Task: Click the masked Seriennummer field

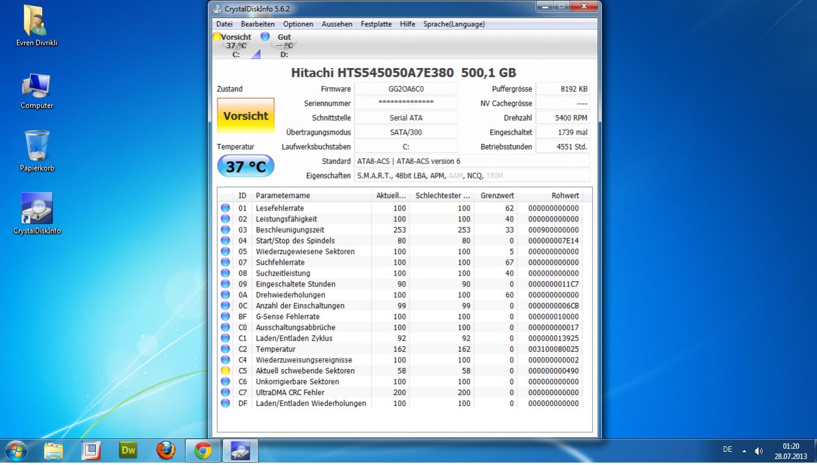Action: [406, 103]
